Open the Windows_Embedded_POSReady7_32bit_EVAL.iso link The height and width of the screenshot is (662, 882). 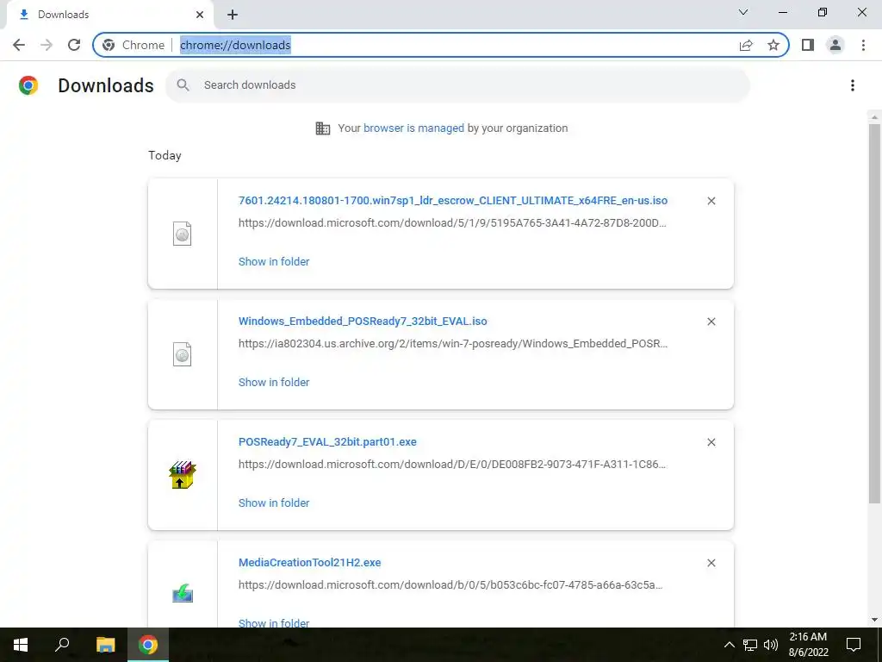(x=363, y=322)
